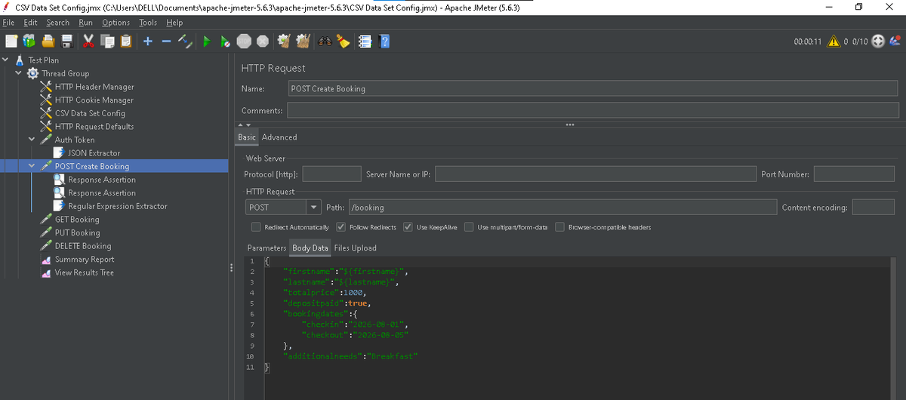Viewport: 906px width, 400px height.
Task: Click the blue plus Expand All icon
Action: click(x=148, y=41)
